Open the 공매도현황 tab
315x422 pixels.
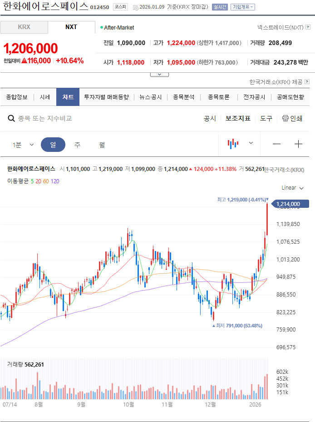tap(290, 97)
